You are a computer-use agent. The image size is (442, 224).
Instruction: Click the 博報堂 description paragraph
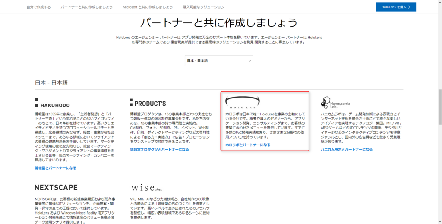click(75, 137)
